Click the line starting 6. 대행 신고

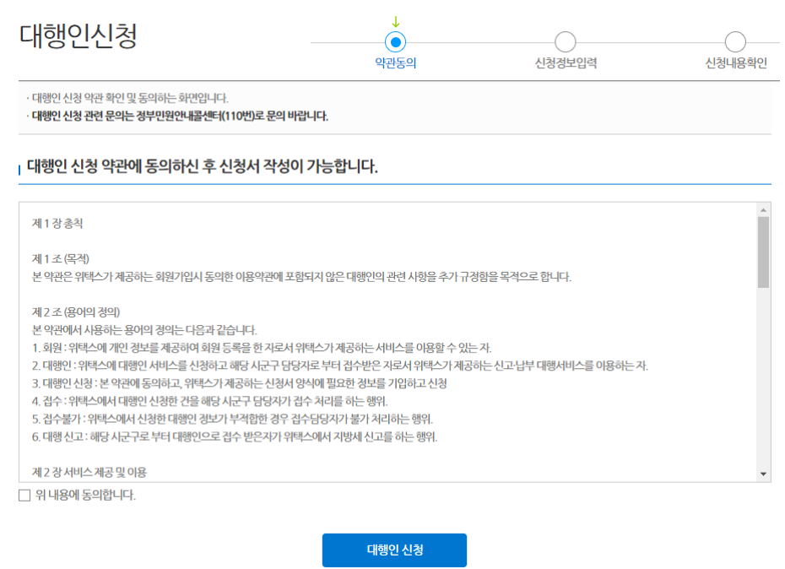[235, 437]
